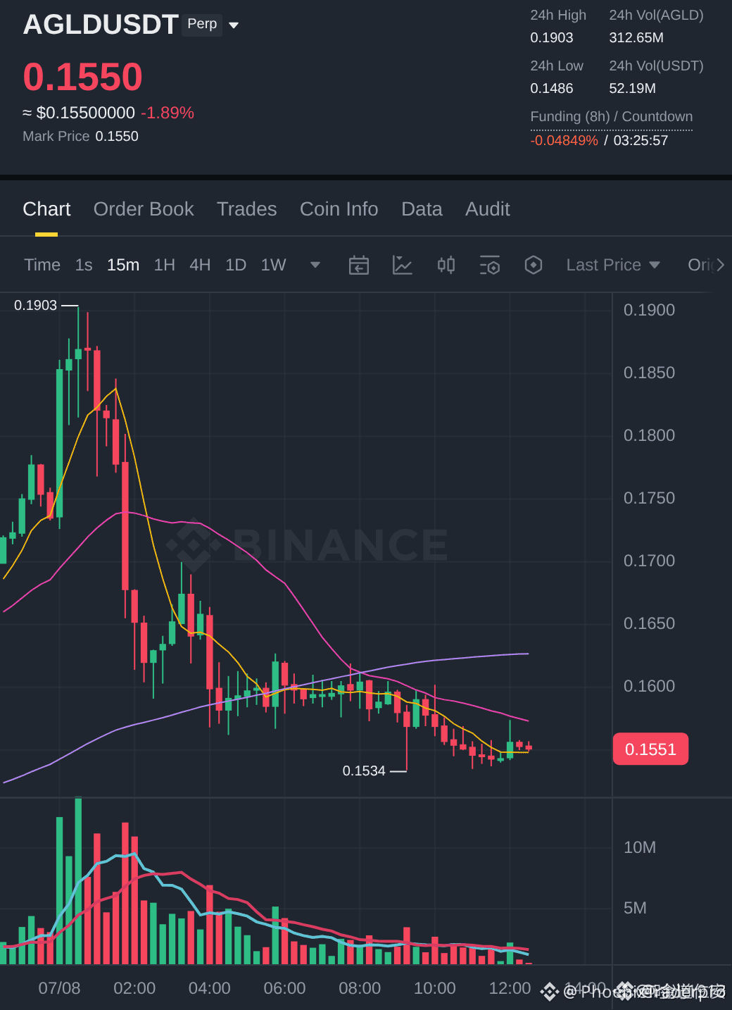Tap the approximate USD price $0.15500000
This screenshot has width=732, height=1010.
tap(85, 113)
